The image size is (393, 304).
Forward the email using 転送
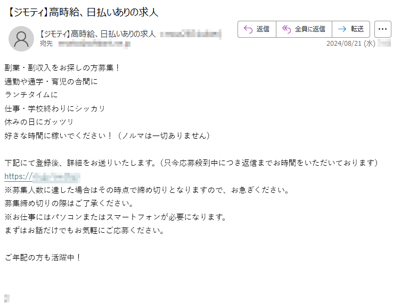pos(357,29)
